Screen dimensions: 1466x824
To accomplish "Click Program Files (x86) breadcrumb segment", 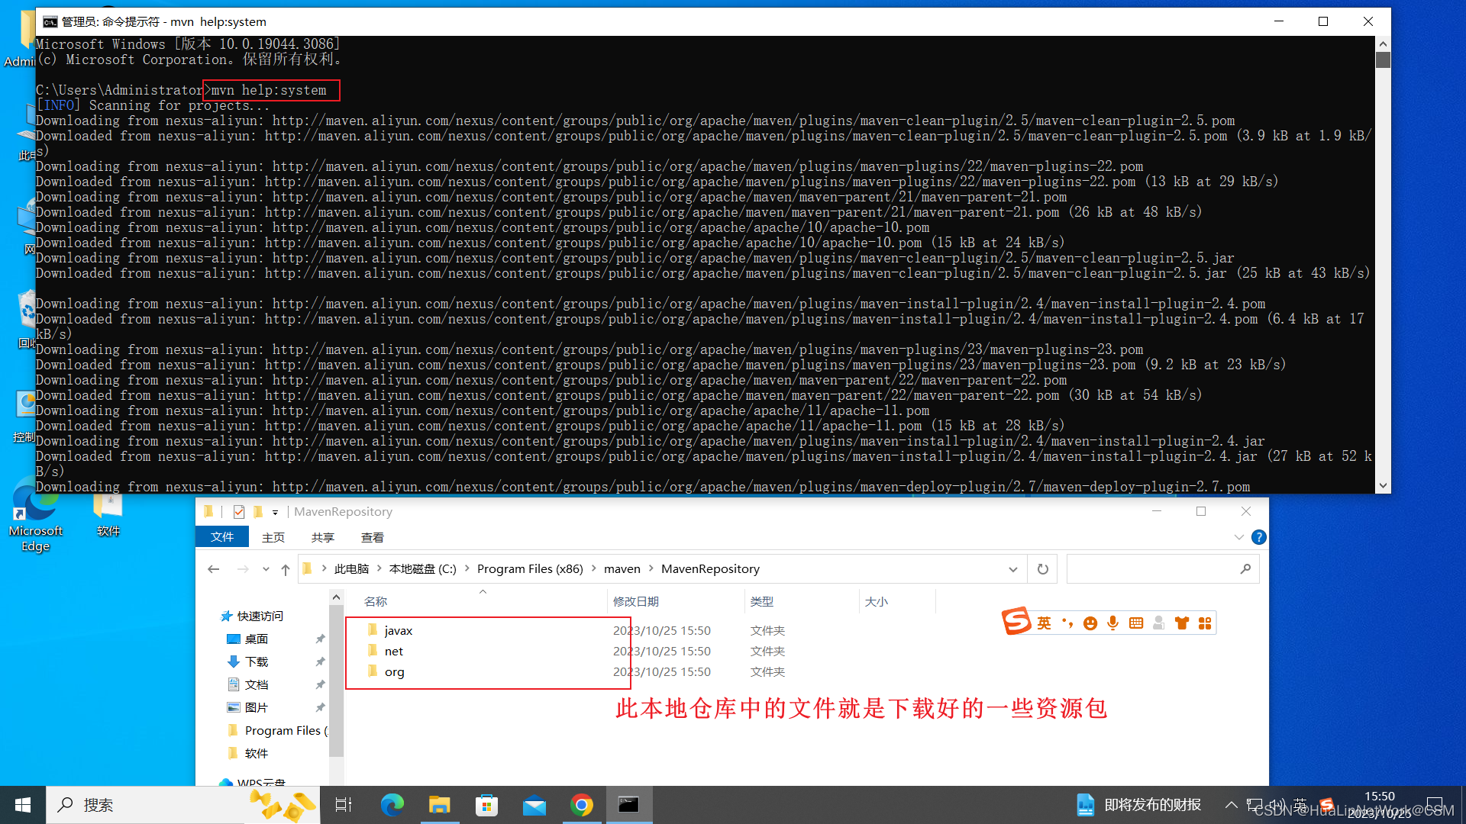I will pos(530,569).
